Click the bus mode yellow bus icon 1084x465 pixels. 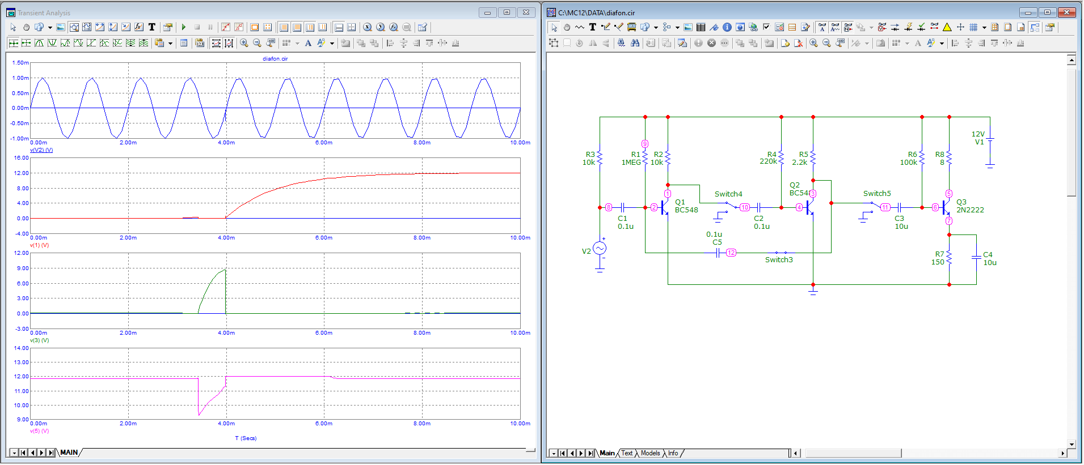coord(631,27)
